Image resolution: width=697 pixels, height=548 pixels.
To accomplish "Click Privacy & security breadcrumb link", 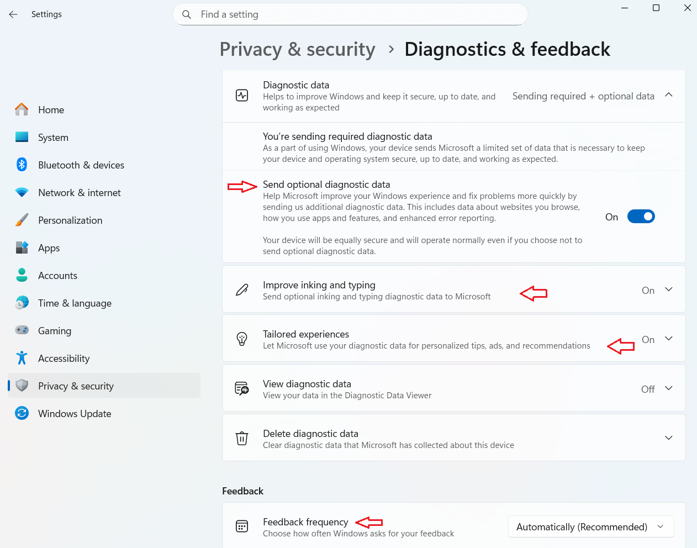I will point(297,49).
